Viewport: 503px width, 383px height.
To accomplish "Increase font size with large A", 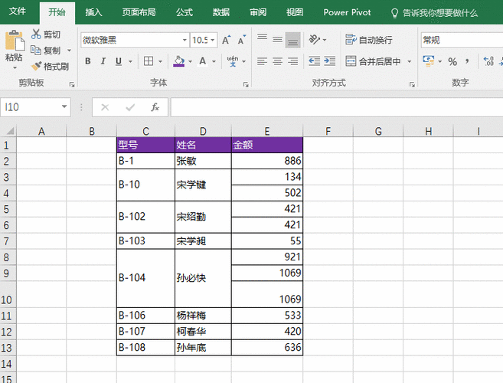I will click(226, 40).
